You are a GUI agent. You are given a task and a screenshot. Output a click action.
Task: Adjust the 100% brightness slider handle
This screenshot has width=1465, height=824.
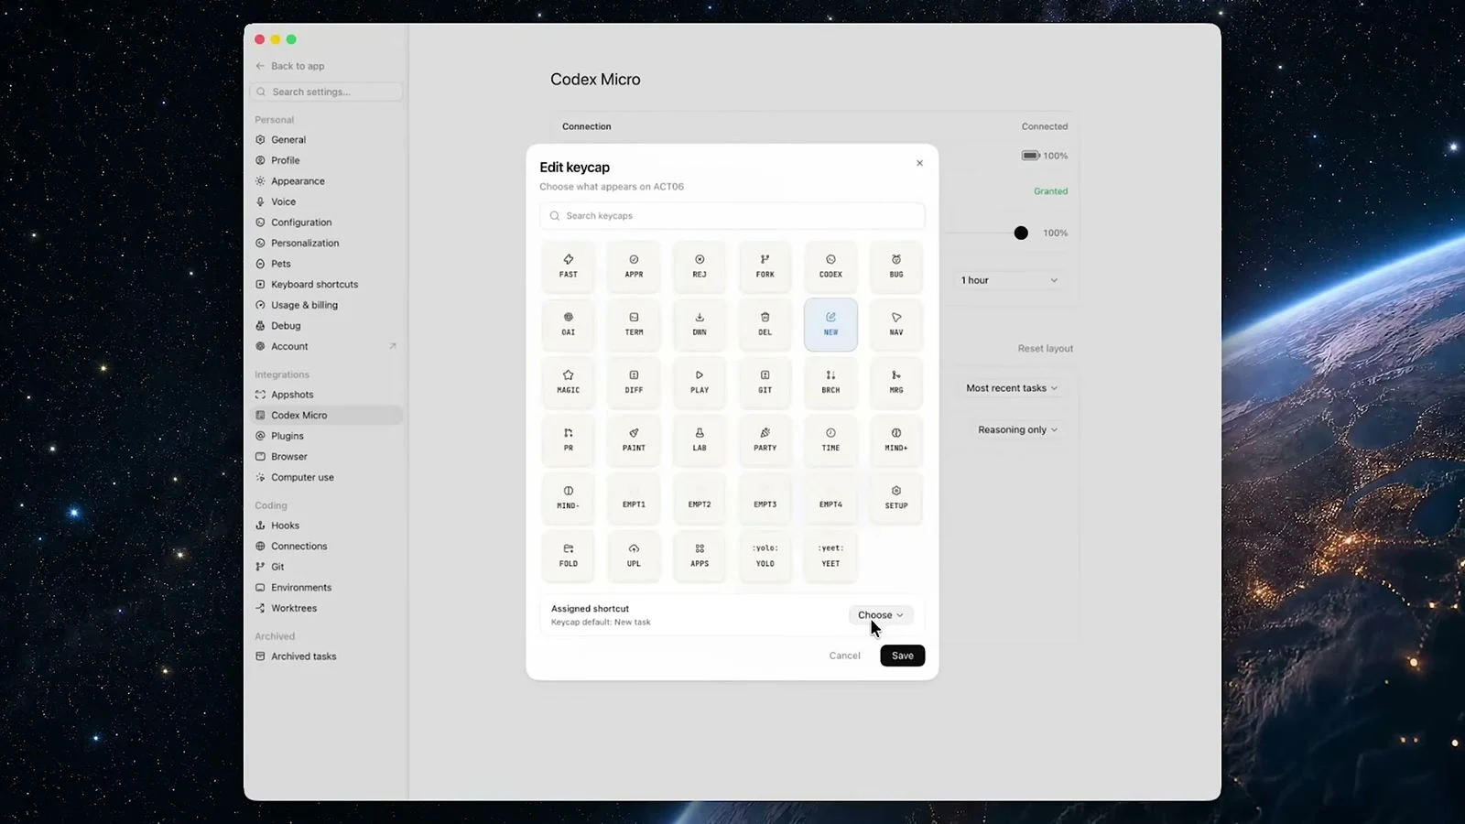point(1021,233)
